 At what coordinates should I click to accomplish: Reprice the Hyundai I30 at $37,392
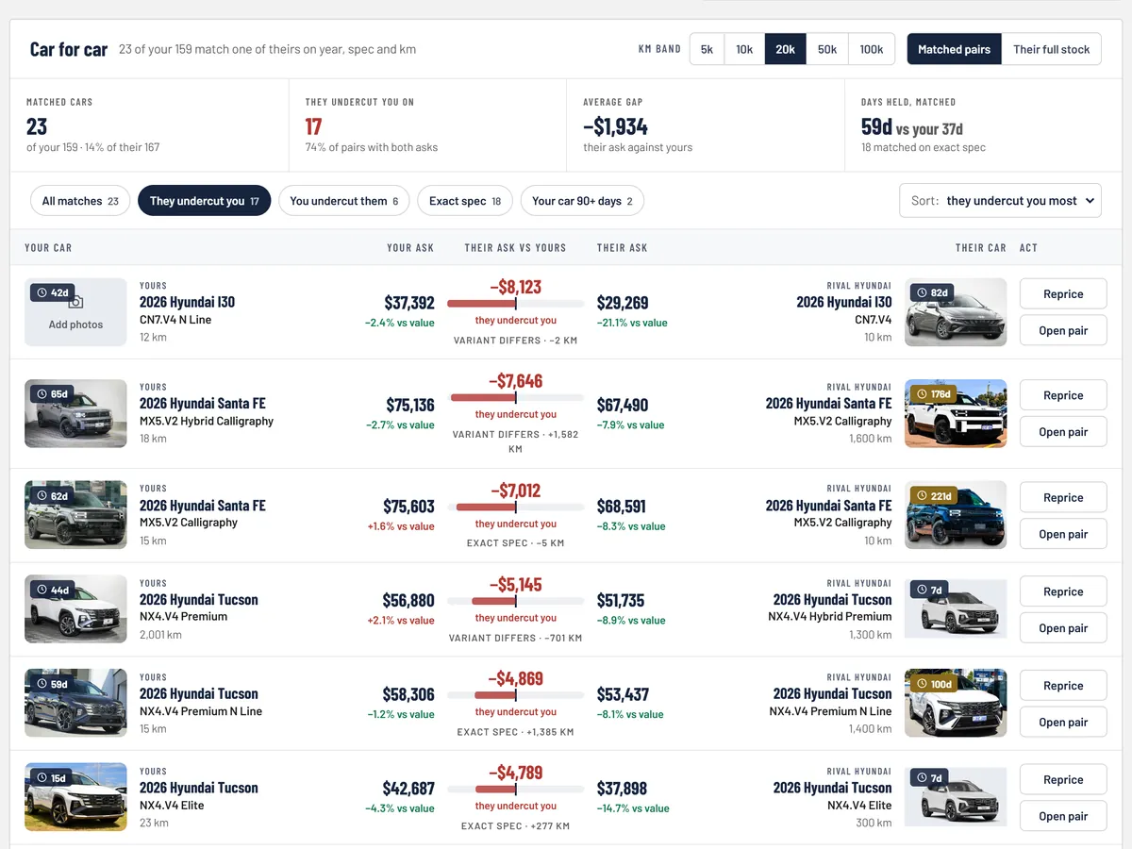click(1063, 294)
